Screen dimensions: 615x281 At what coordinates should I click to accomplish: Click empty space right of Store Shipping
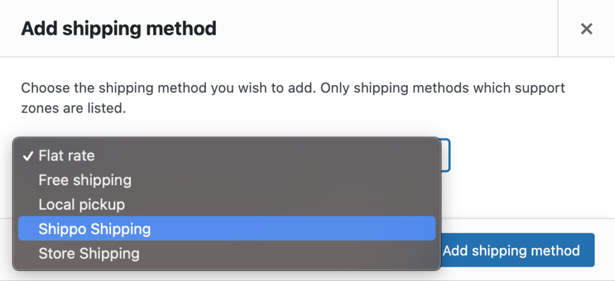coord(288,253)
